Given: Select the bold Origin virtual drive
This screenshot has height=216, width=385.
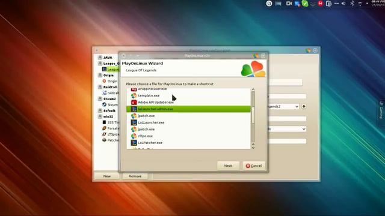Looking at the screenshot, I should [x=108, y=75].
